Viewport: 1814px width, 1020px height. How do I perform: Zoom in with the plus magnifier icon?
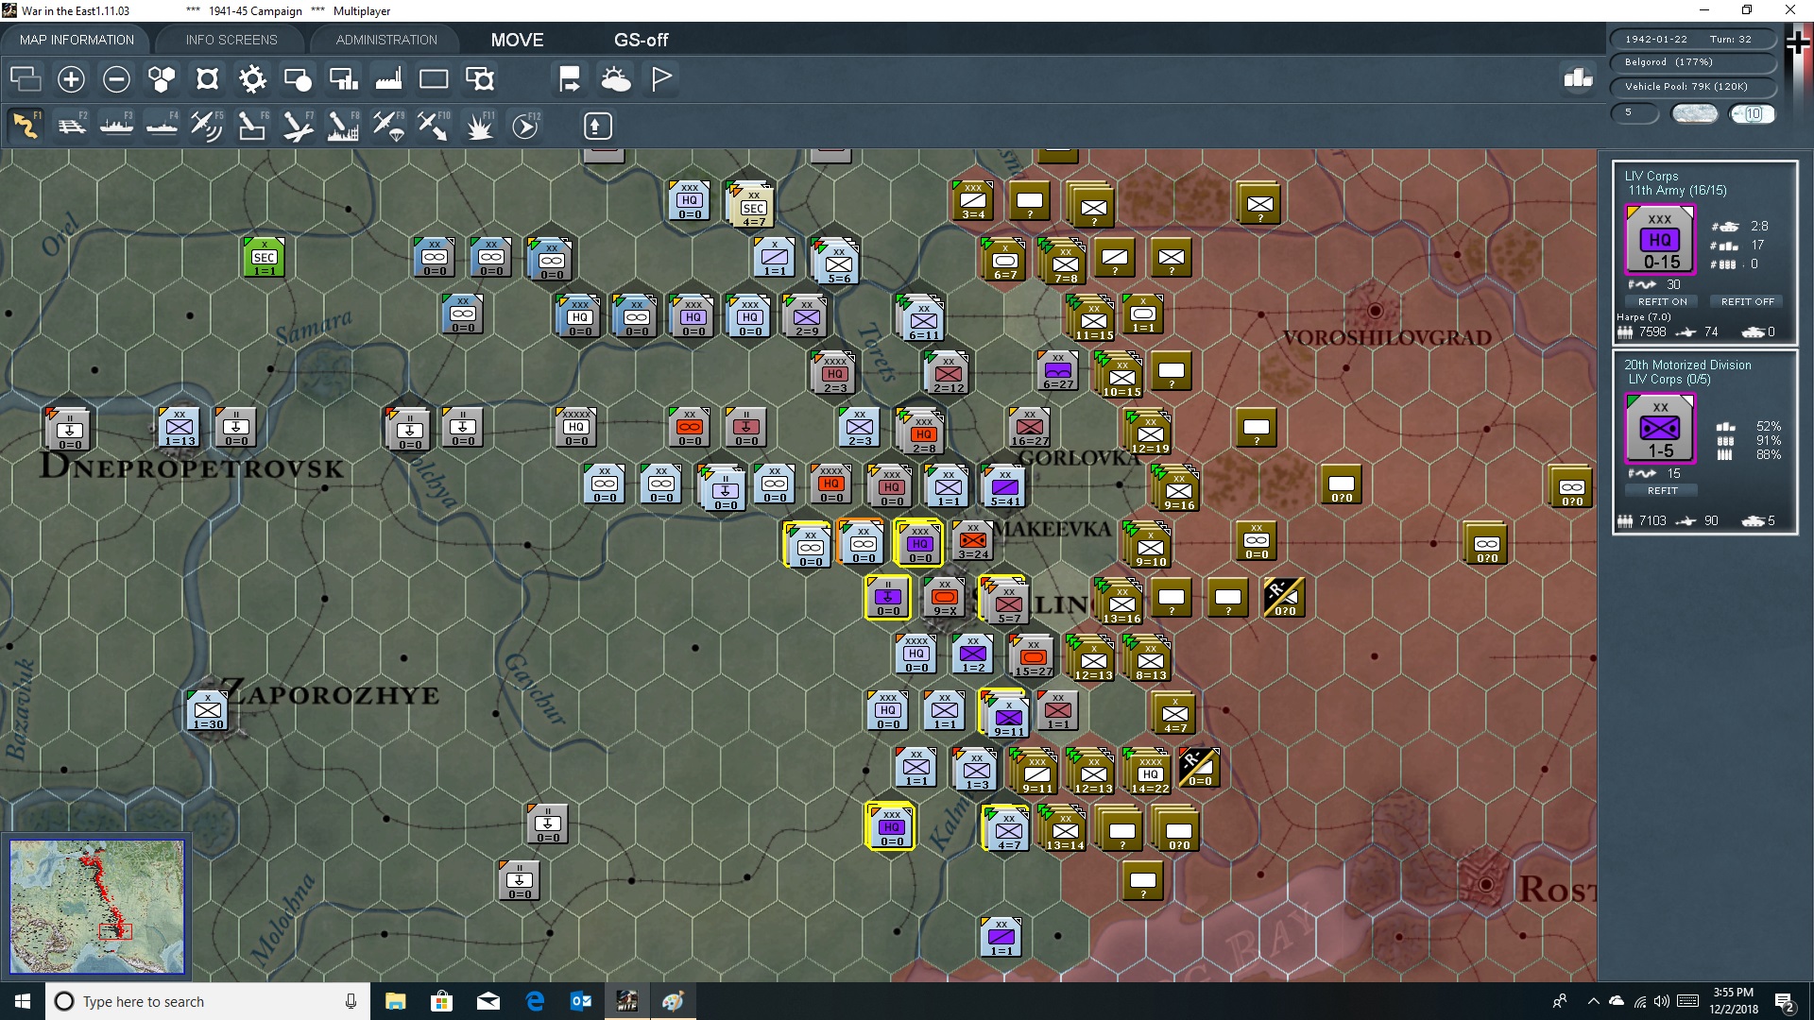tap(71, 79)
